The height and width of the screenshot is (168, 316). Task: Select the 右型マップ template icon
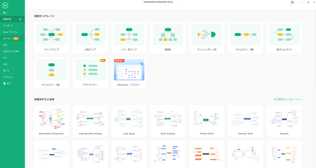tap(90, 34)
